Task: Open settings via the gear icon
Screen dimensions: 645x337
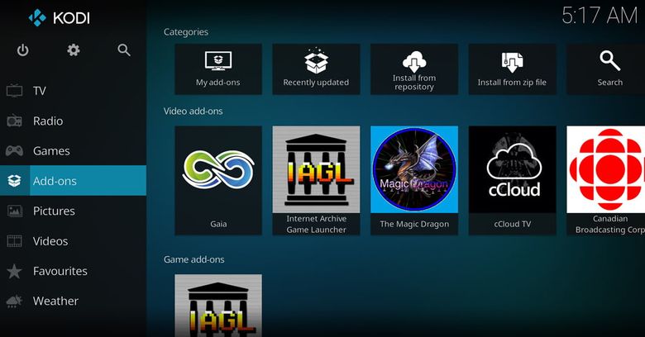Action: 74,50
